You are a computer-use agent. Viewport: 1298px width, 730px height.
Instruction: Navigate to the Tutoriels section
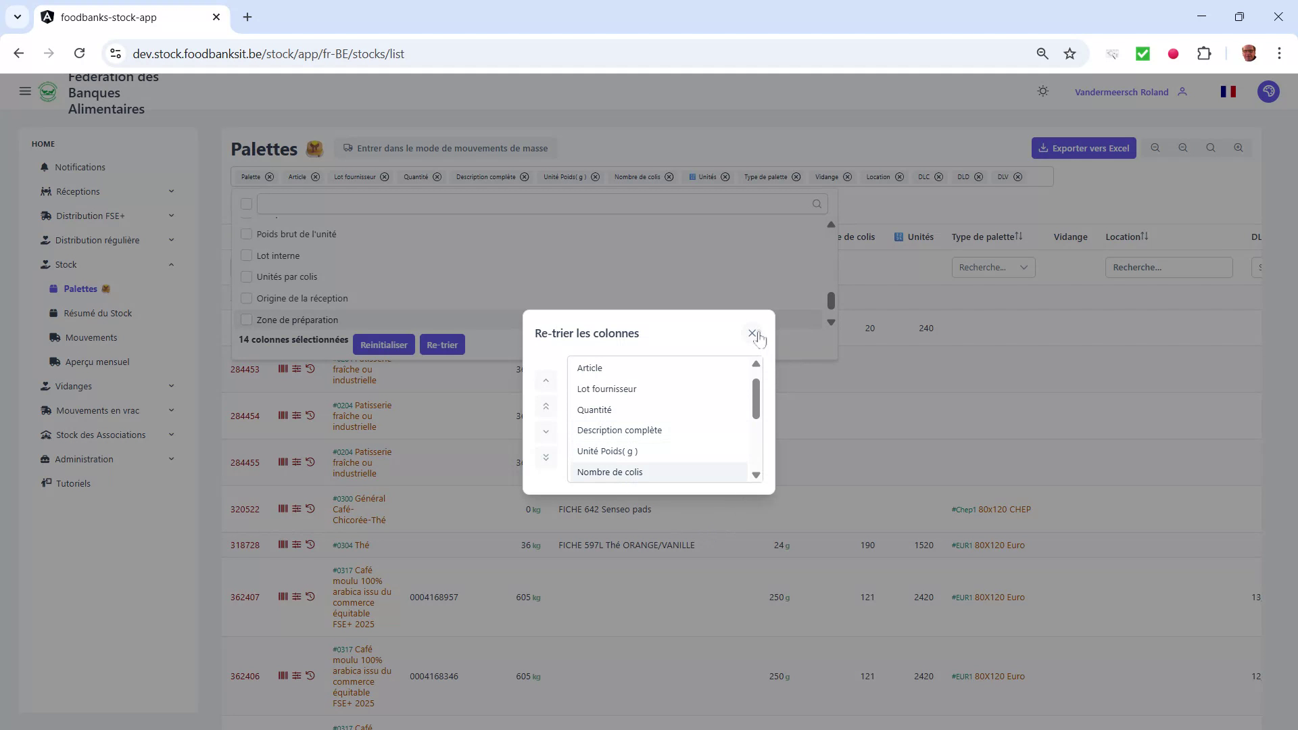73,483
